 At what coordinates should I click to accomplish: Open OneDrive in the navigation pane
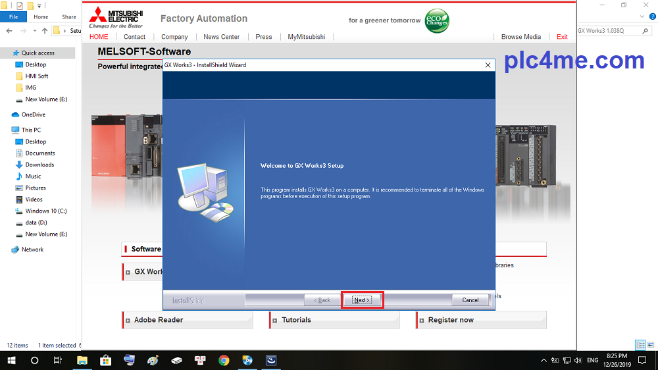point(33,115)
